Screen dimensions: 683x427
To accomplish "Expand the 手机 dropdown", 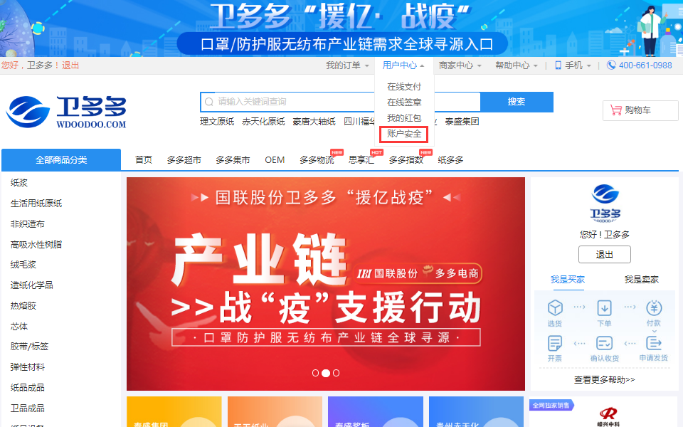I will pos(578,65).
